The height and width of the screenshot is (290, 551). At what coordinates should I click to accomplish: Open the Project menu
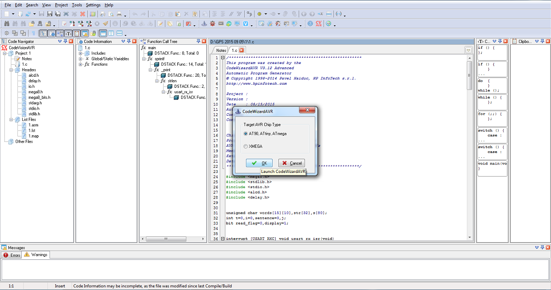(x=61, y=5)
